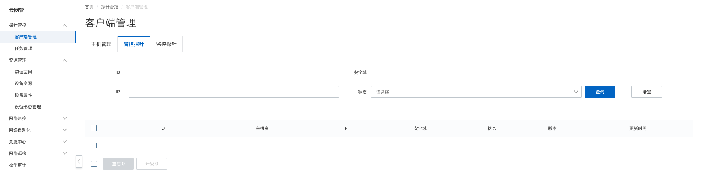Tick the select-all checkbox in the table header
702x175 pixels.
pos(94,128)
